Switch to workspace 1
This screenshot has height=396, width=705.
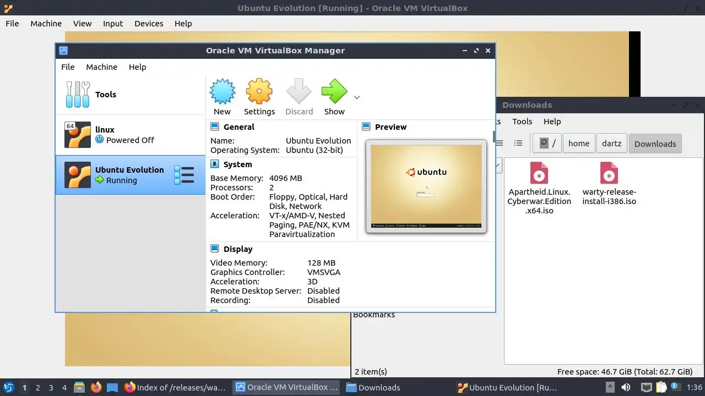click(x=24, y=388)
